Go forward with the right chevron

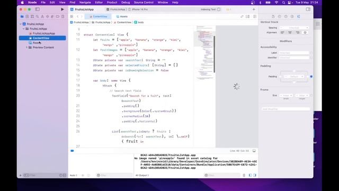click(82, 16)
